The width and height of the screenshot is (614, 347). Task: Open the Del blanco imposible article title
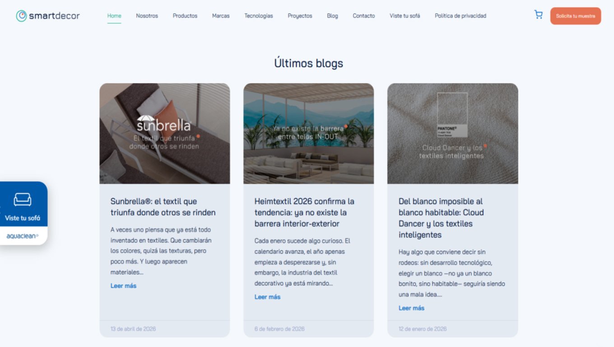(441, 218)
